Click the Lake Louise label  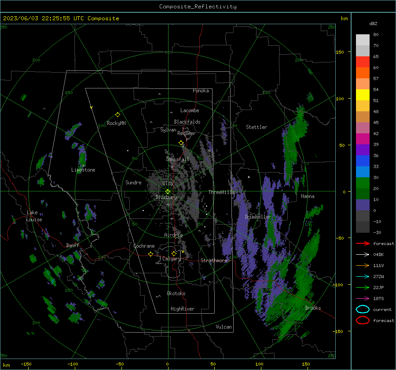pyautogui.click(x=34, y=216)
